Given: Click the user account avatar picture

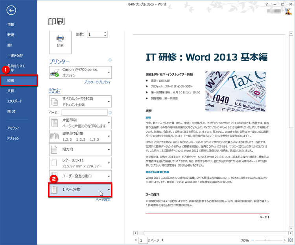Looking at the screenshot, I should pyautogui.click(x=289, y=11).
